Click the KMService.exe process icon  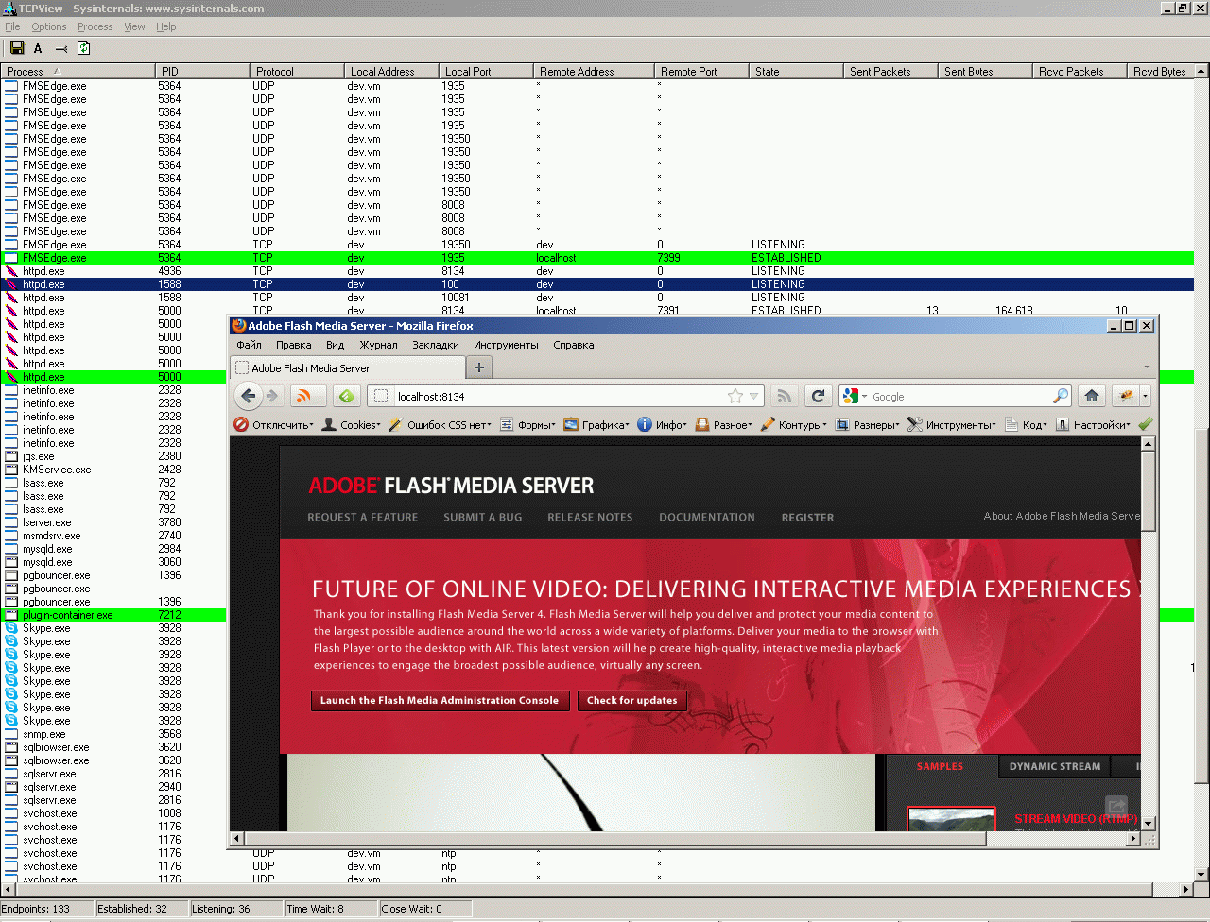pyautogui.click(x=11, y=470)
